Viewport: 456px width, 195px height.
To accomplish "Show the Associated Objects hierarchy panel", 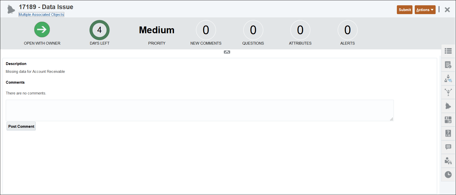I will 448,92.
